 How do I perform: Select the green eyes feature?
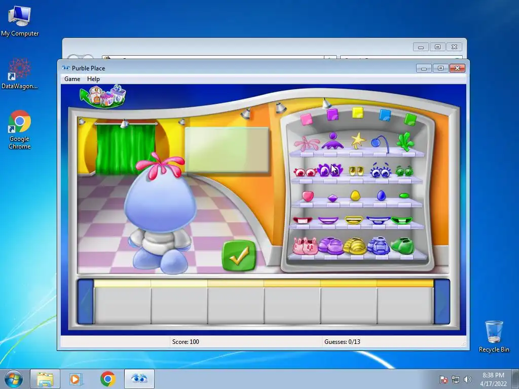(404, 171)
